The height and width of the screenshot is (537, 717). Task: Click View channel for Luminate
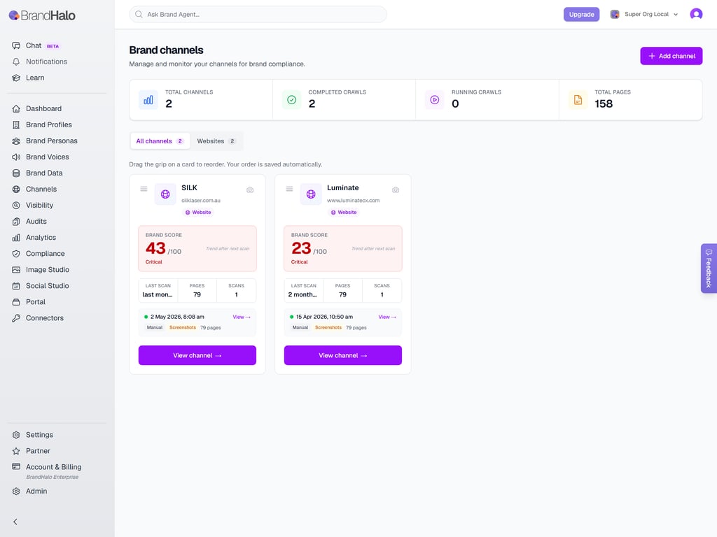point(343,355)
